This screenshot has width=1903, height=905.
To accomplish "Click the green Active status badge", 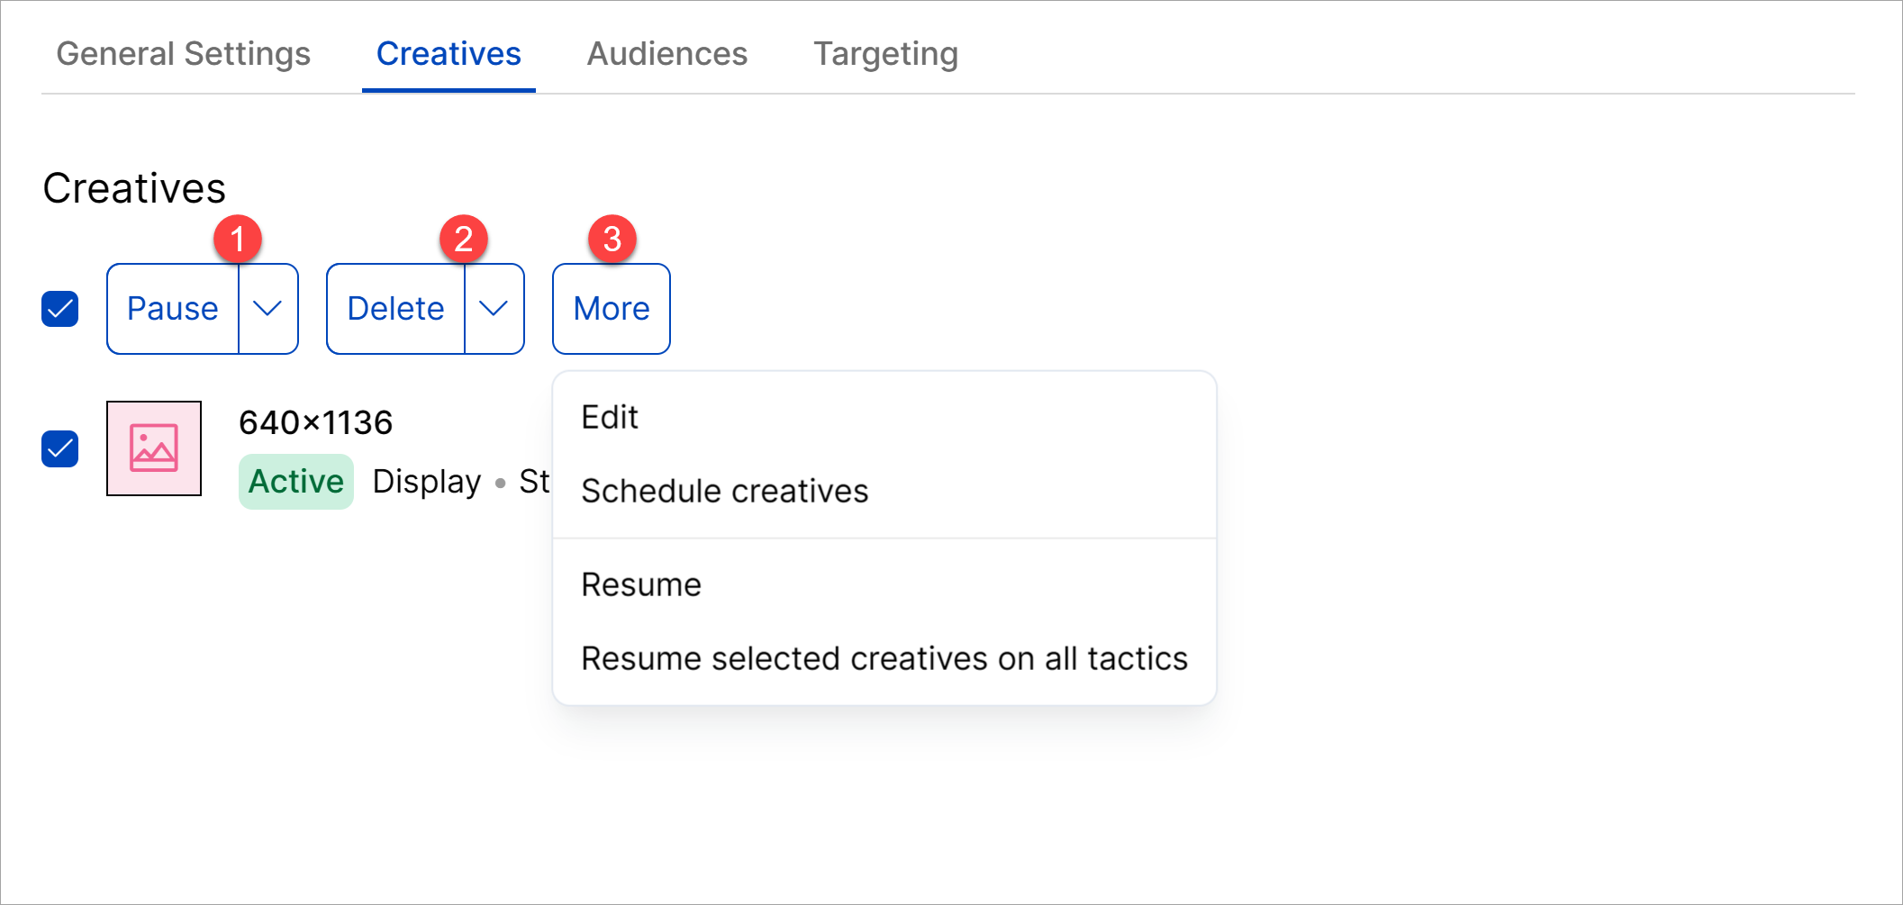I will point(295,482).
